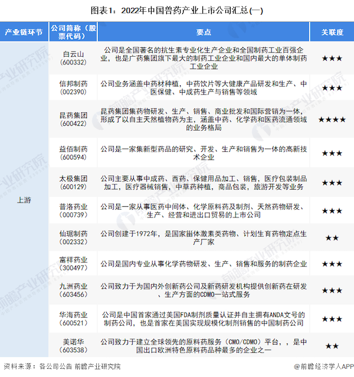354x377 pixels.
Task: Click company cell 太极集团 (600129)
Action: coord(73,183)
